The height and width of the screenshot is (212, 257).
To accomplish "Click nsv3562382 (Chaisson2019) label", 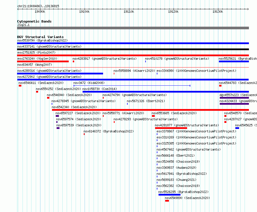I will [178, 186].
